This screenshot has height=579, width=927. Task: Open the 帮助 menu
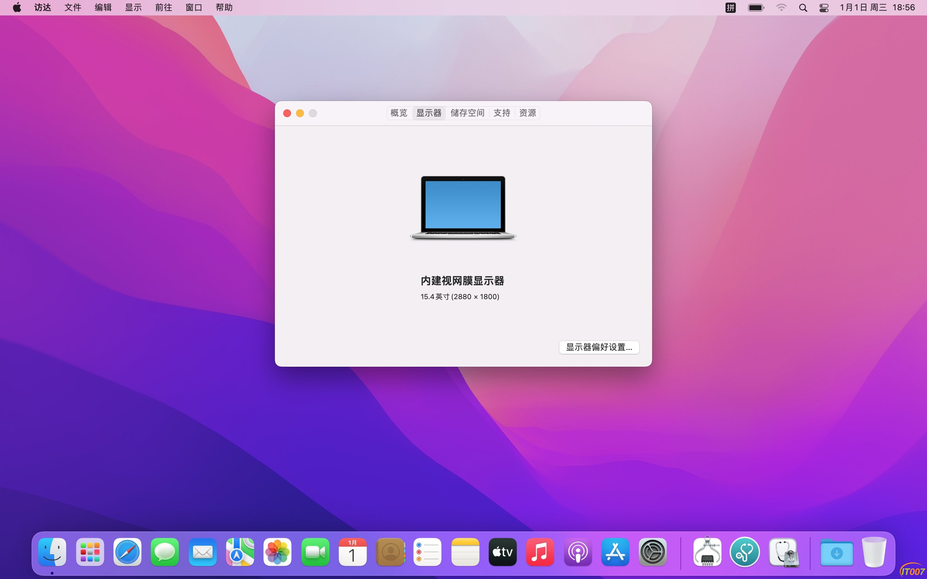point(224,7)
